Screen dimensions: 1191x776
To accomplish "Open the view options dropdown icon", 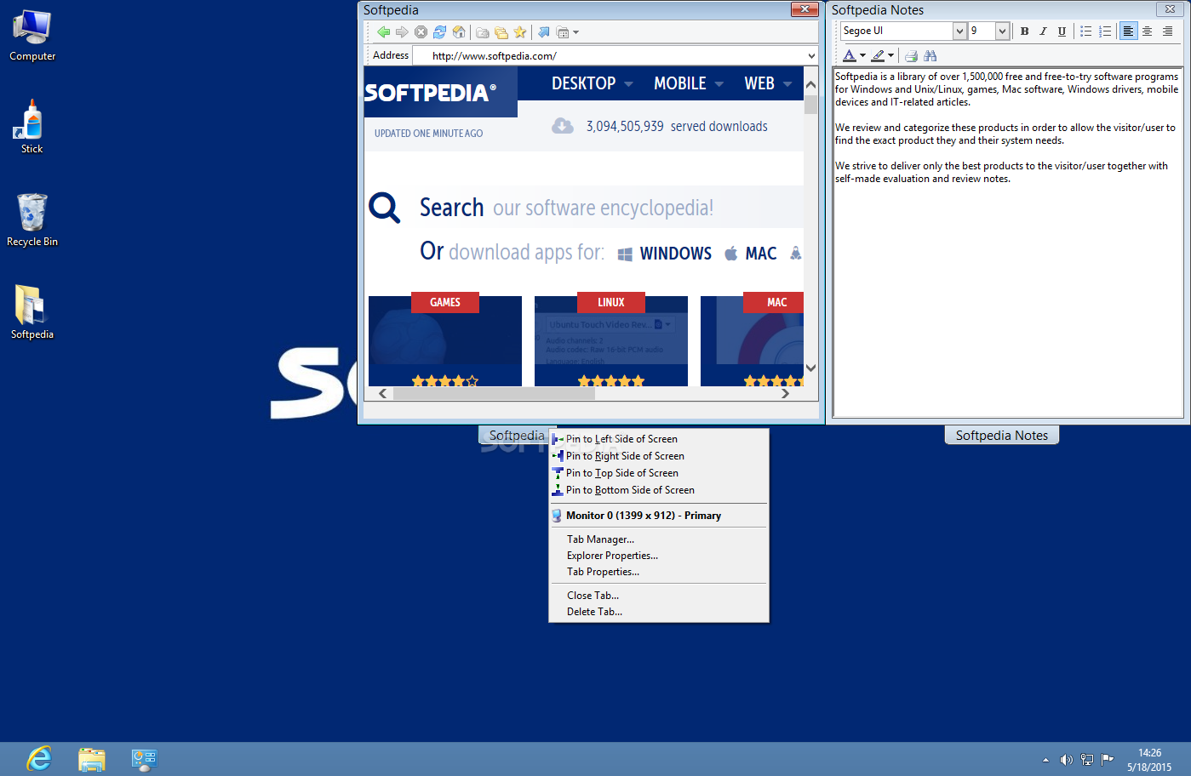I will (x=567, y=32).
